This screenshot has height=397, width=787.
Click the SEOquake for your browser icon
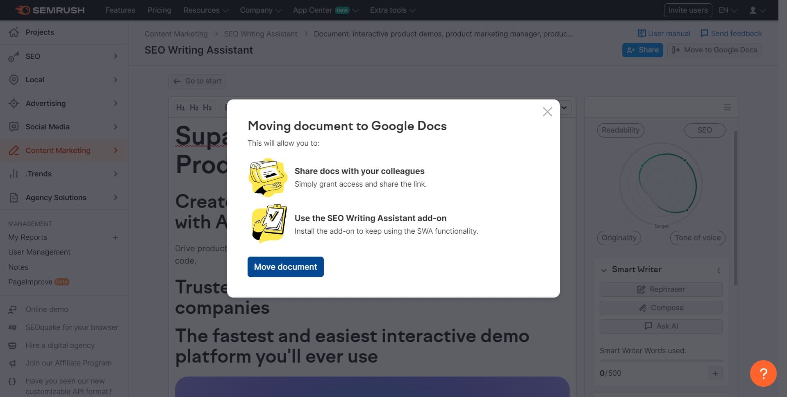(x=13, y=327)
